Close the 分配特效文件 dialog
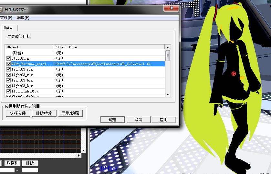271x174 pixels. pos(172,8)
